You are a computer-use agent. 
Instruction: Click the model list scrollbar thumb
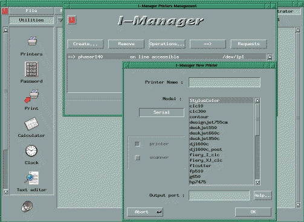pyautogui.click(x=257, y=119)
